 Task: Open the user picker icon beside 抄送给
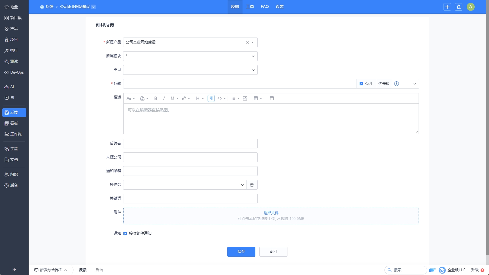click(x=252, y=185)
